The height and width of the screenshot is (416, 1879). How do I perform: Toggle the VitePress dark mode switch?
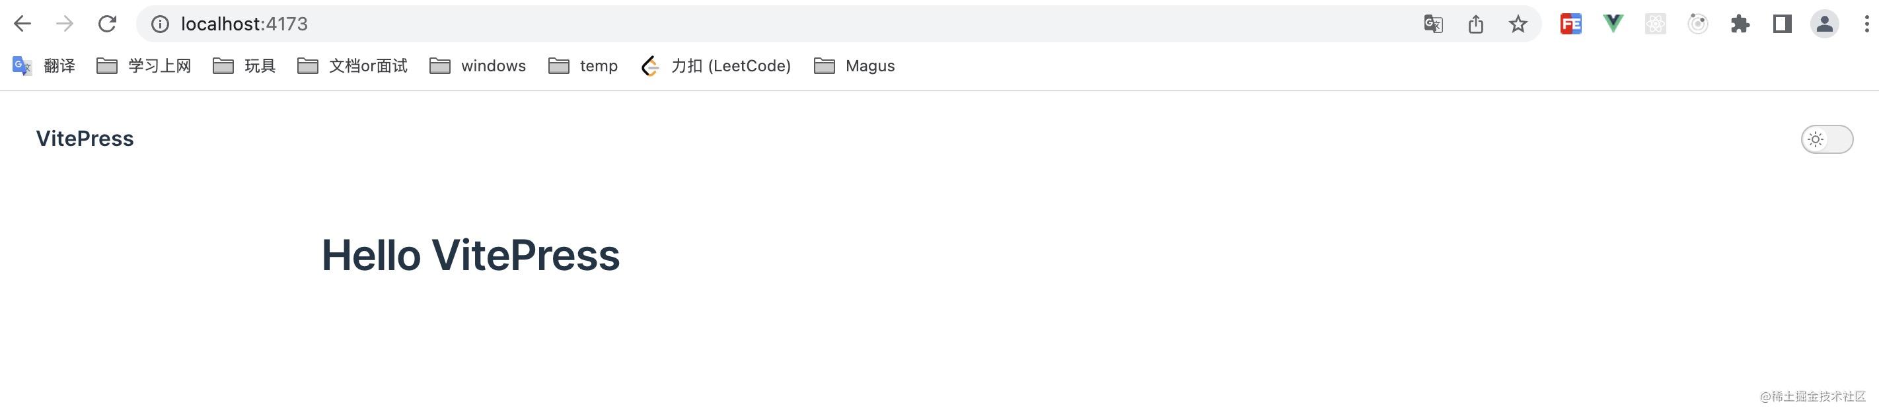(x=1825, y=139)
